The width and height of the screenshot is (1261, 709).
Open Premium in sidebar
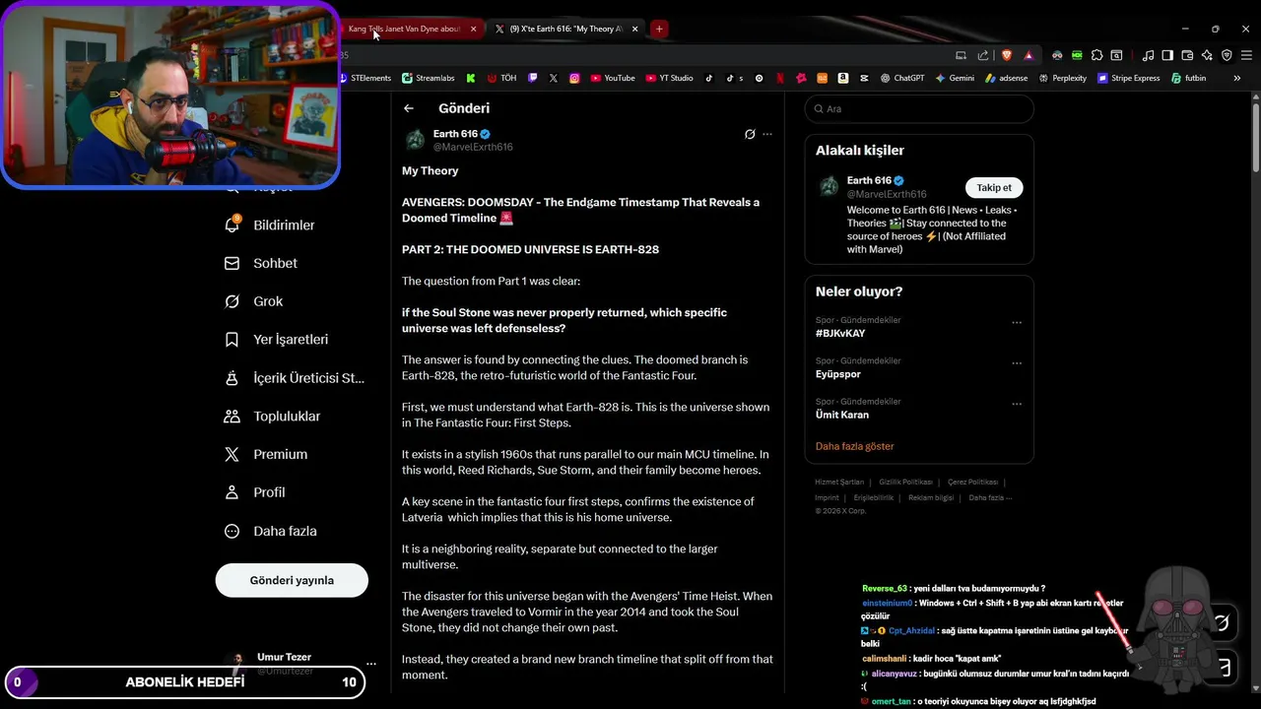[x=266, y=454]
